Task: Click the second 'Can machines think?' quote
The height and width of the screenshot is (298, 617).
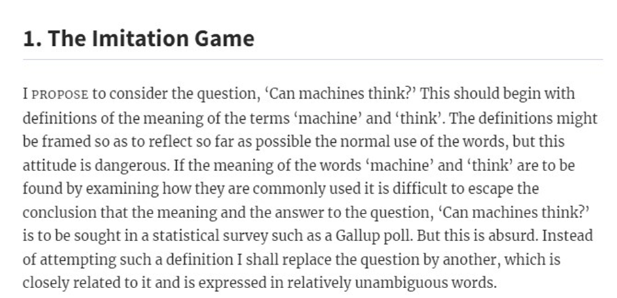Action: tap(514, 213)
